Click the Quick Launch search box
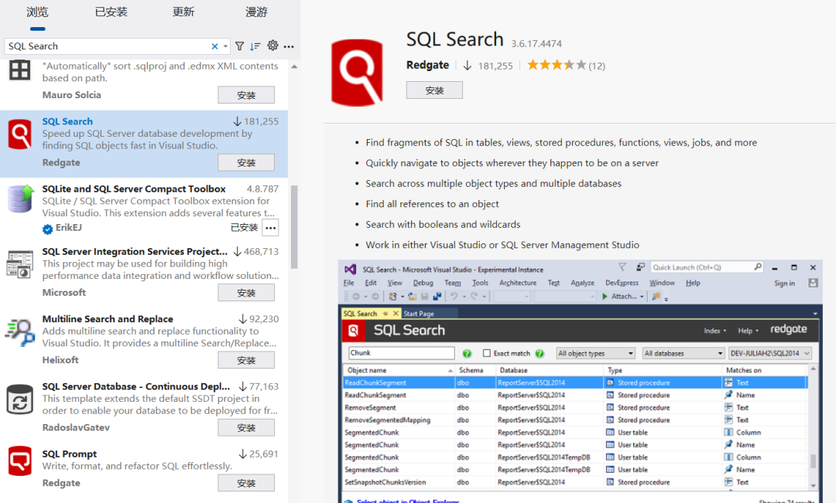The width and height of the screenshot is (836, 503). coord(707,267)
